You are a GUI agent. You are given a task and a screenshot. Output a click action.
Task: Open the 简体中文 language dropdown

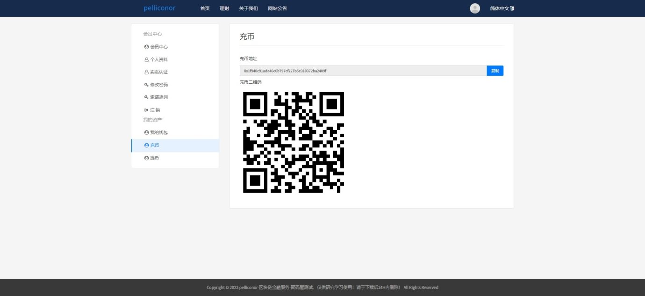[x=502, y=8]
